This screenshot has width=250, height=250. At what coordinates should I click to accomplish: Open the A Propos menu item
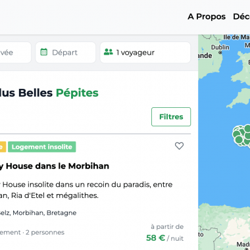click(x=207, y=16)
